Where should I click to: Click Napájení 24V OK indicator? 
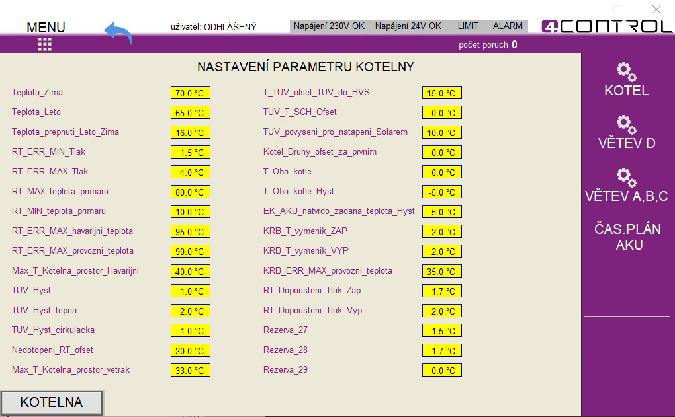408,26
